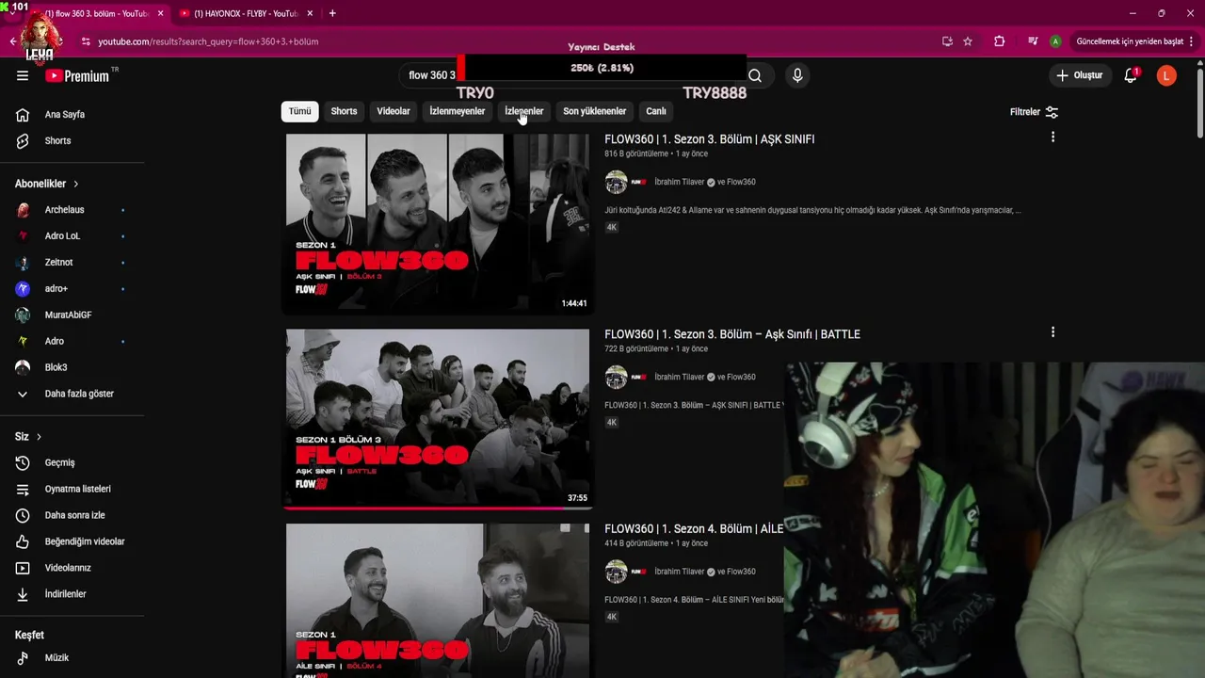This screenshot has width=1205, height=678.
Task: Click the address bar URL
Action: click(208, 41)
